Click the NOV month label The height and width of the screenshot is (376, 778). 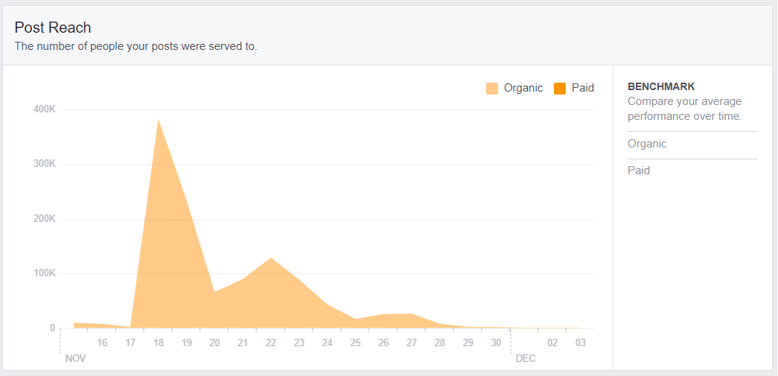(75, 359)
